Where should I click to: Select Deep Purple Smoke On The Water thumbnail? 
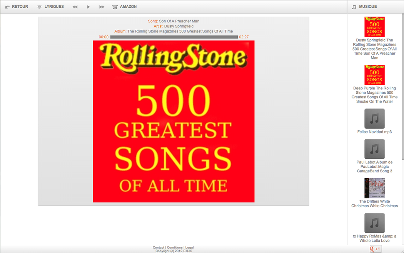pyautogui.click(x=374, y=75)
